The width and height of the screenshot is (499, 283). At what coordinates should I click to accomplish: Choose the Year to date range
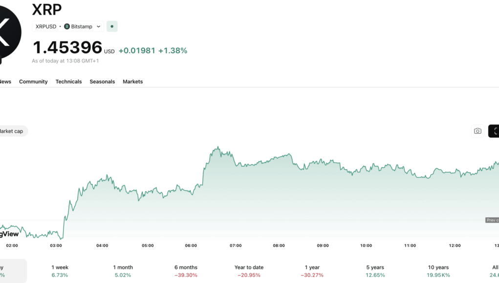click(249, 271)
